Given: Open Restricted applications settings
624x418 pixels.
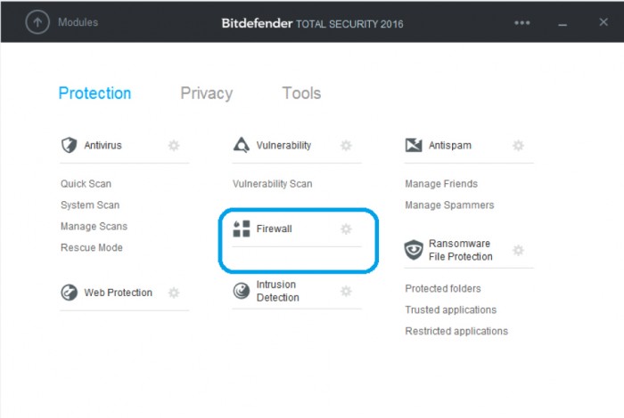Looking at the screenshot, I should (456, 331).
